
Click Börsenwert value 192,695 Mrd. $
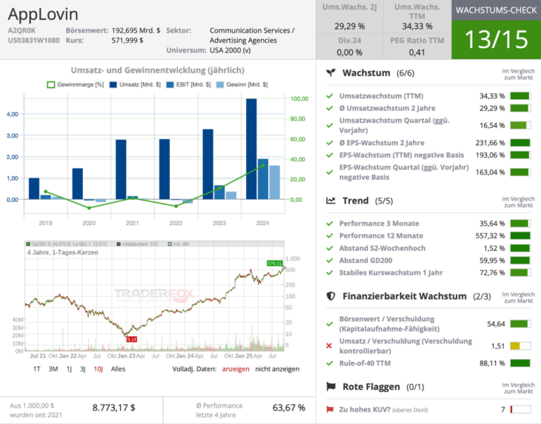pos(136,30)
